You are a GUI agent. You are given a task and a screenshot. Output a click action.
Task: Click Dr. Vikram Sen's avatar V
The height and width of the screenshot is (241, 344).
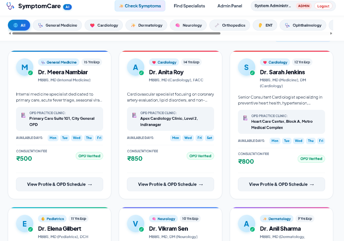pos(136,224)
